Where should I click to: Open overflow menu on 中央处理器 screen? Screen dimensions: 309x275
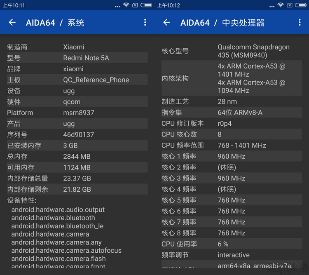coord(300,22)
